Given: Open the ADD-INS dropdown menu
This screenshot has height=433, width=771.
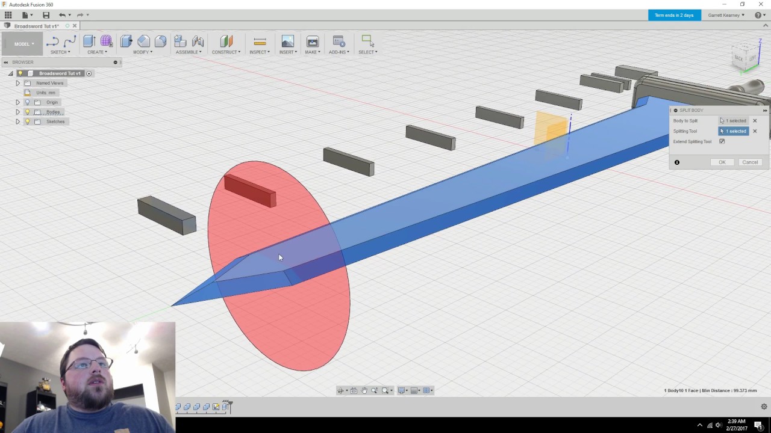Looking at the screenshot, I should click(x=339, y=52).
